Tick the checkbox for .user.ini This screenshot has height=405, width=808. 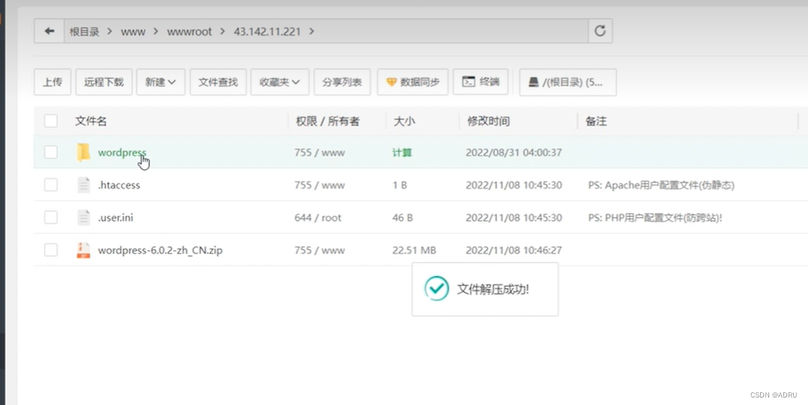tap(51, 217)
